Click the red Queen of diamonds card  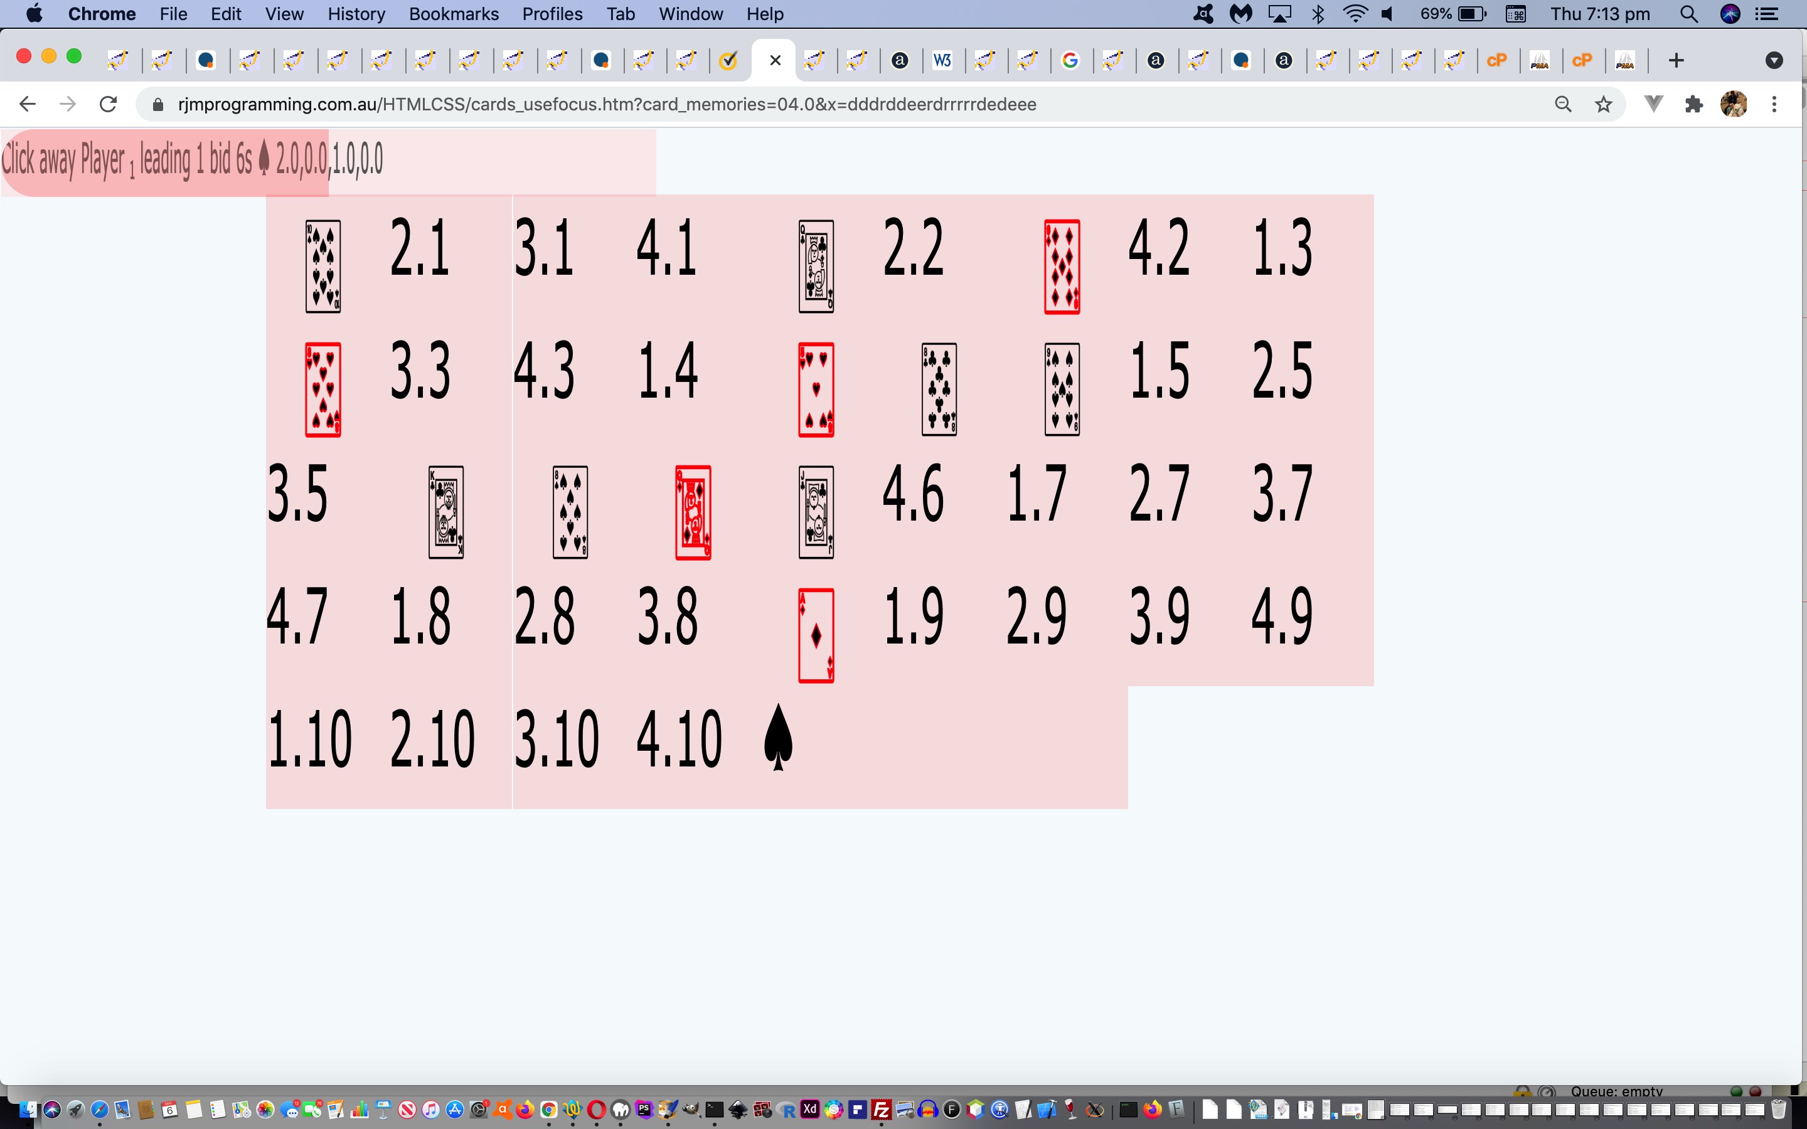click(x=693, y=512)
